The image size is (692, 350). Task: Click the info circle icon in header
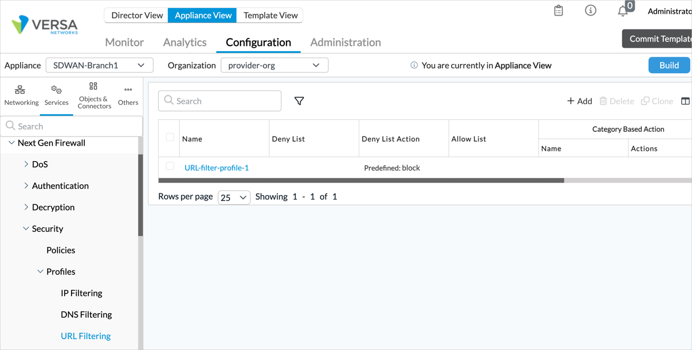click(x=591, y=11)
